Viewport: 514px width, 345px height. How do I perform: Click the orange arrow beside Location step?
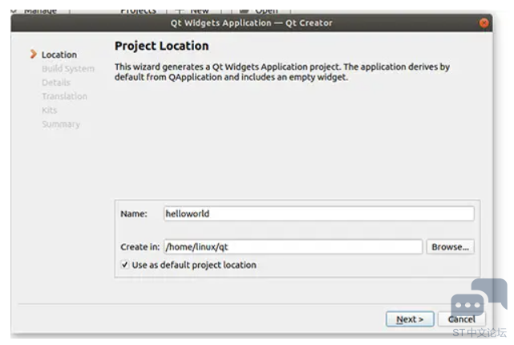point(33,55)
